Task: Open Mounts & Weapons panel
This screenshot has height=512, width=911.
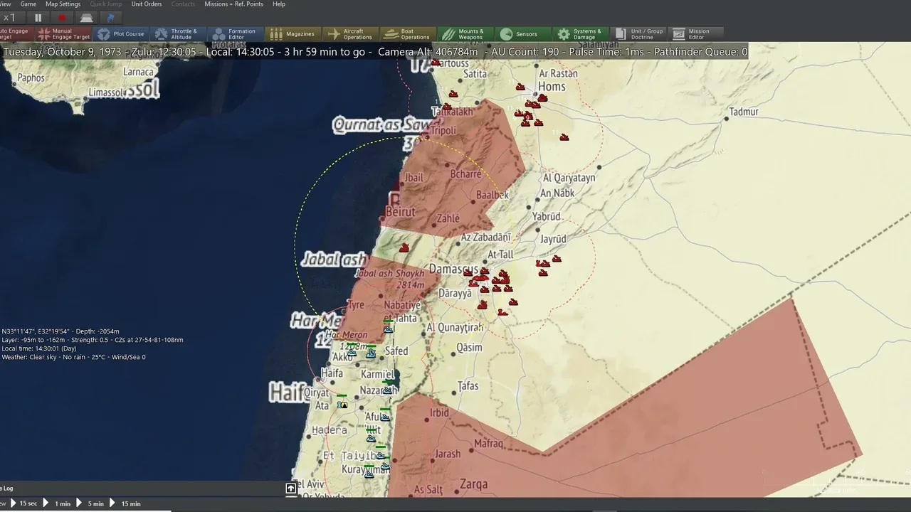Action: click(x=465, y=34)
